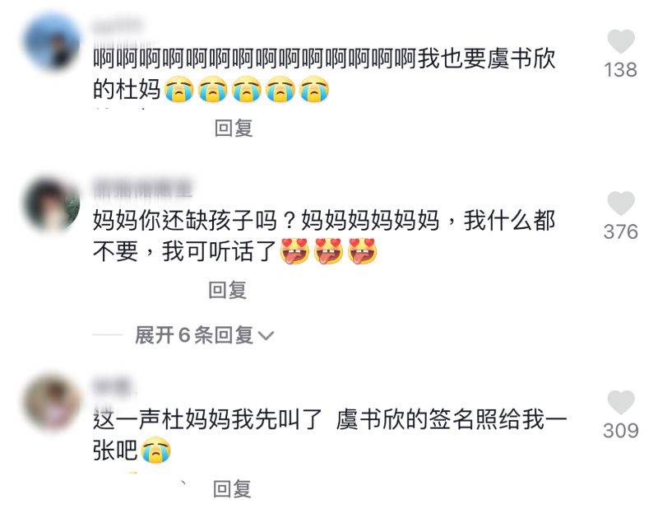Expand the 6 hidden replies
658x523 pixels.
pos(204,335)
